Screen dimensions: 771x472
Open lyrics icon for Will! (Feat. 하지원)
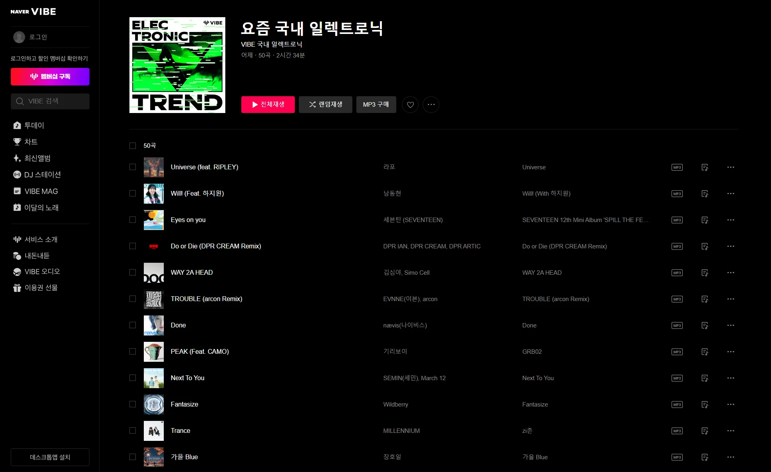click(705, 194)
